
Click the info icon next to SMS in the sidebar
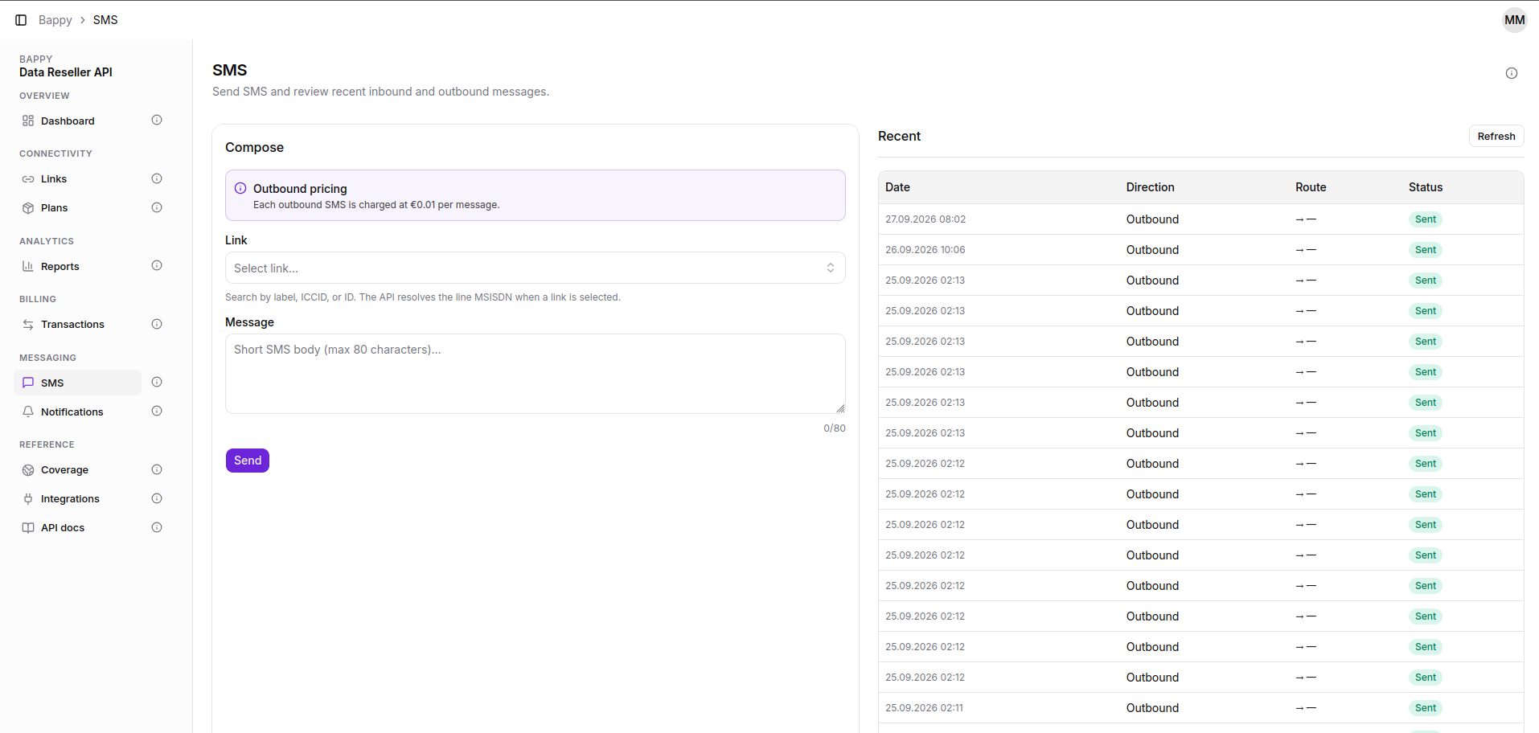[157, 383]
